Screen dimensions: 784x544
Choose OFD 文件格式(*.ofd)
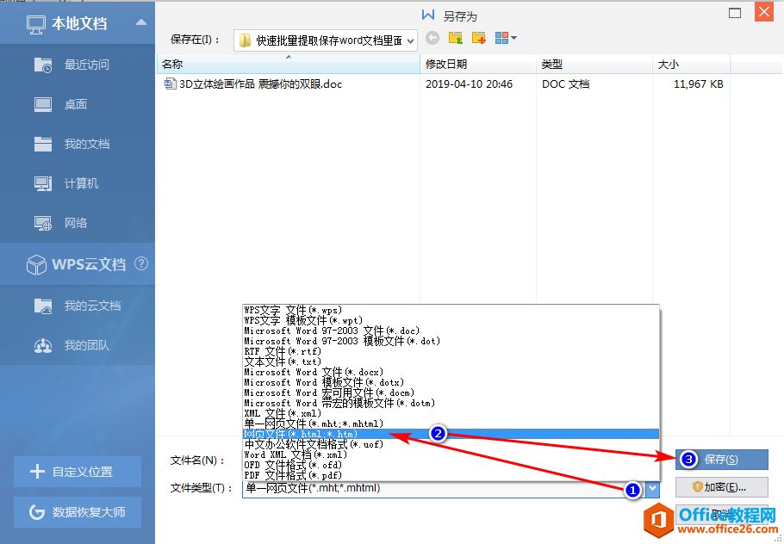point(451,465)
